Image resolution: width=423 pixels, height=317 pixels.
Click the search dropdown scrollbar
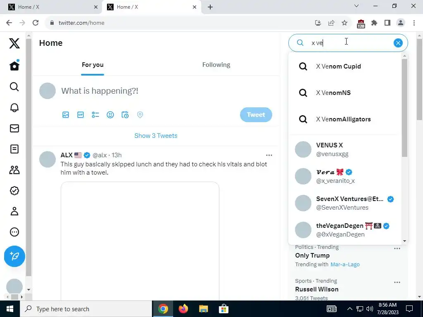point(404,108)
